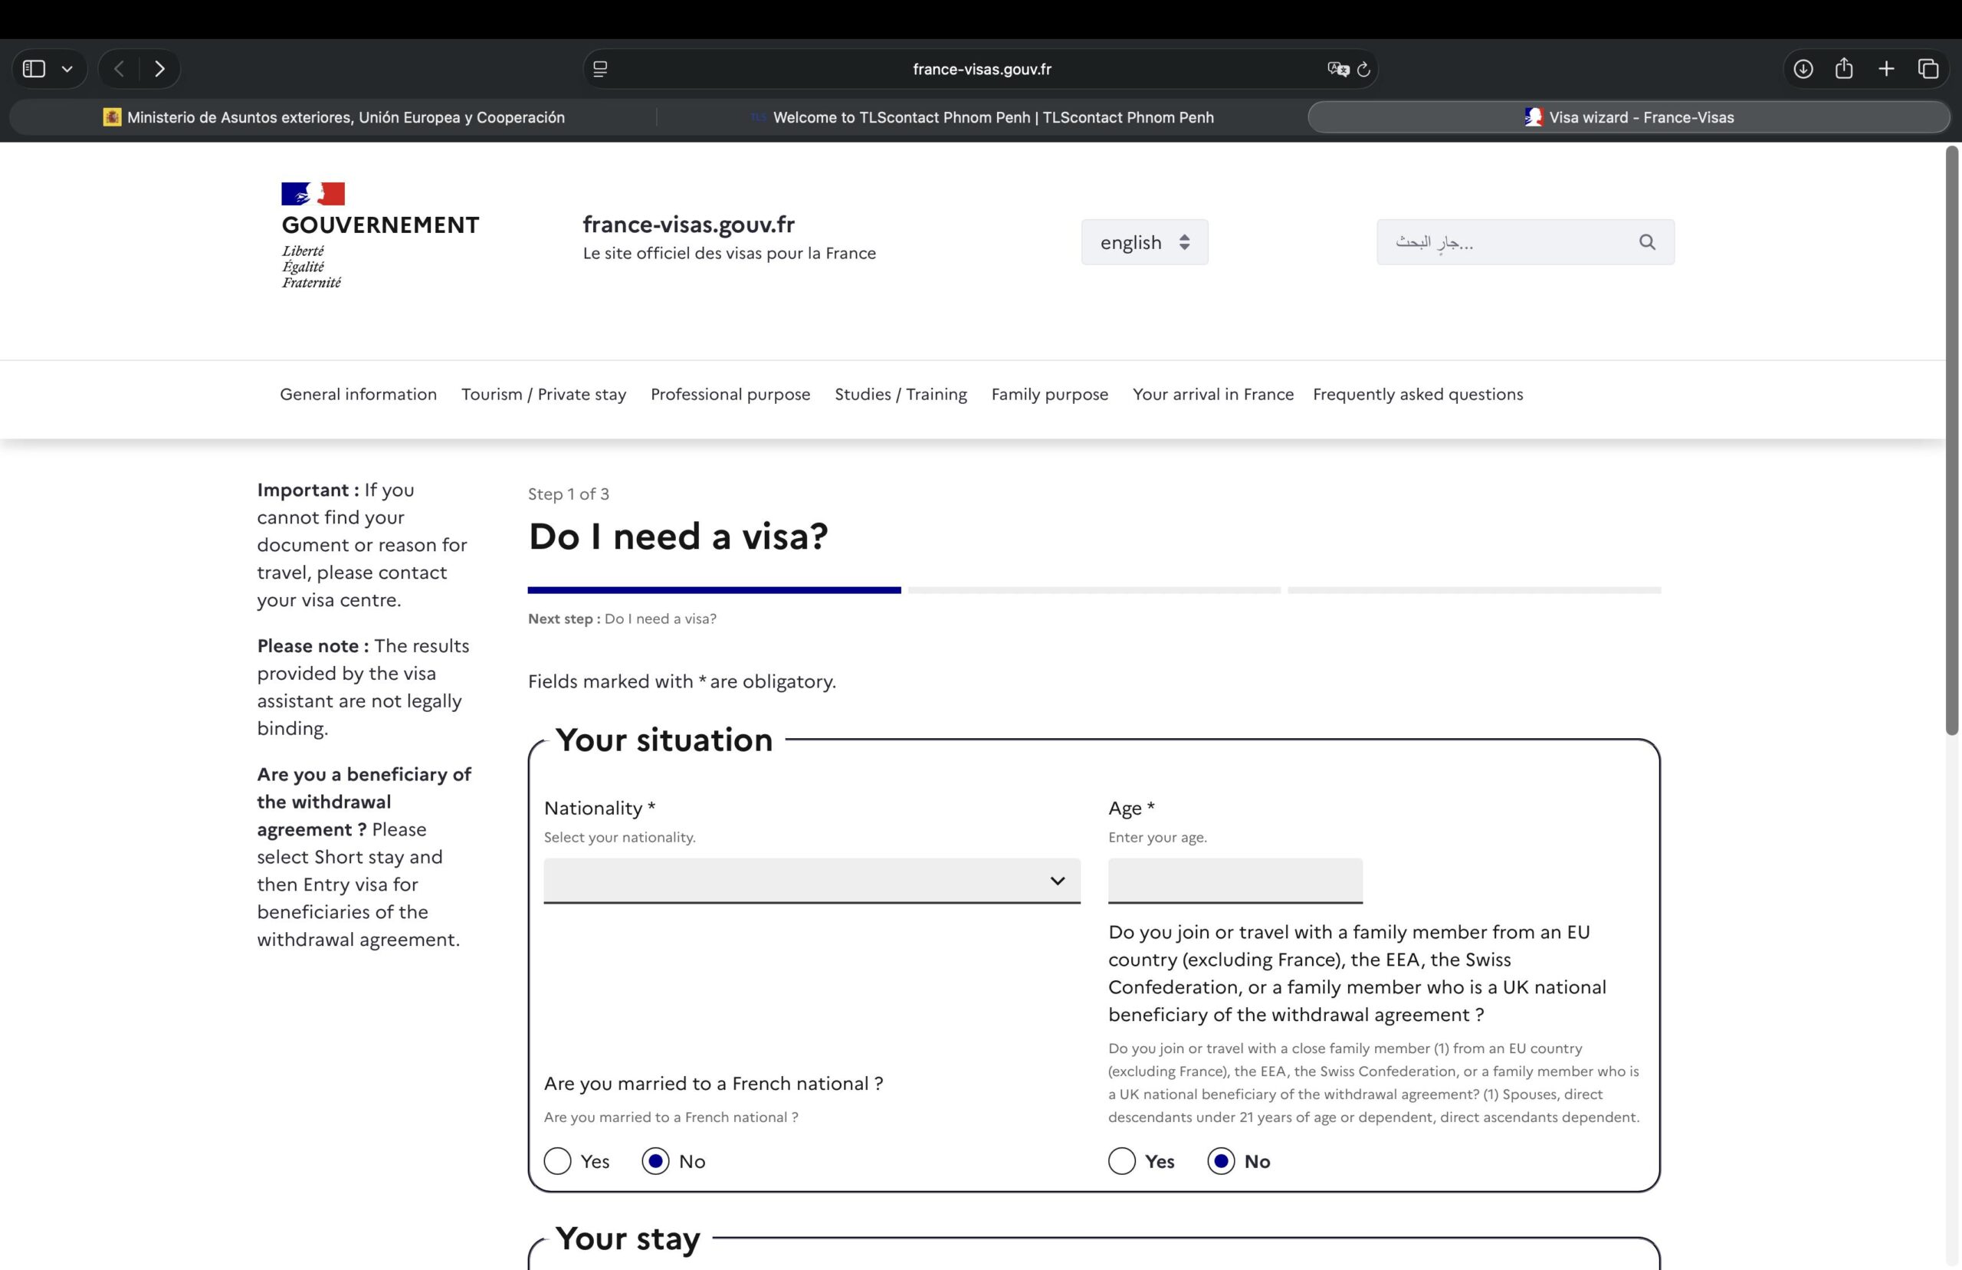Select Yes for married to French national
Screen dimensions: 1962x1270
coord(557,1161)
